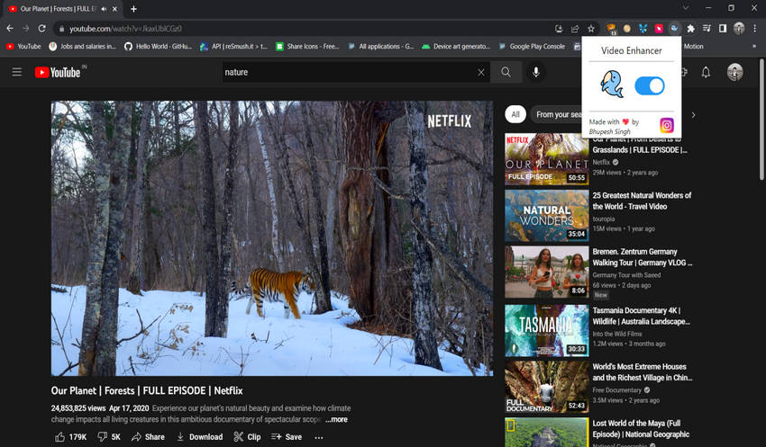Click the share this page icon
The width and height of the screenshot is (766, 447).
click(x=575, y=30)
